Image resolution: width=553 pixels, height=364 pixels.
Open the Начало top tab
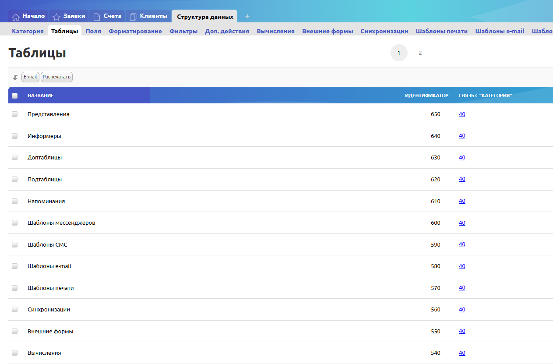28,16
